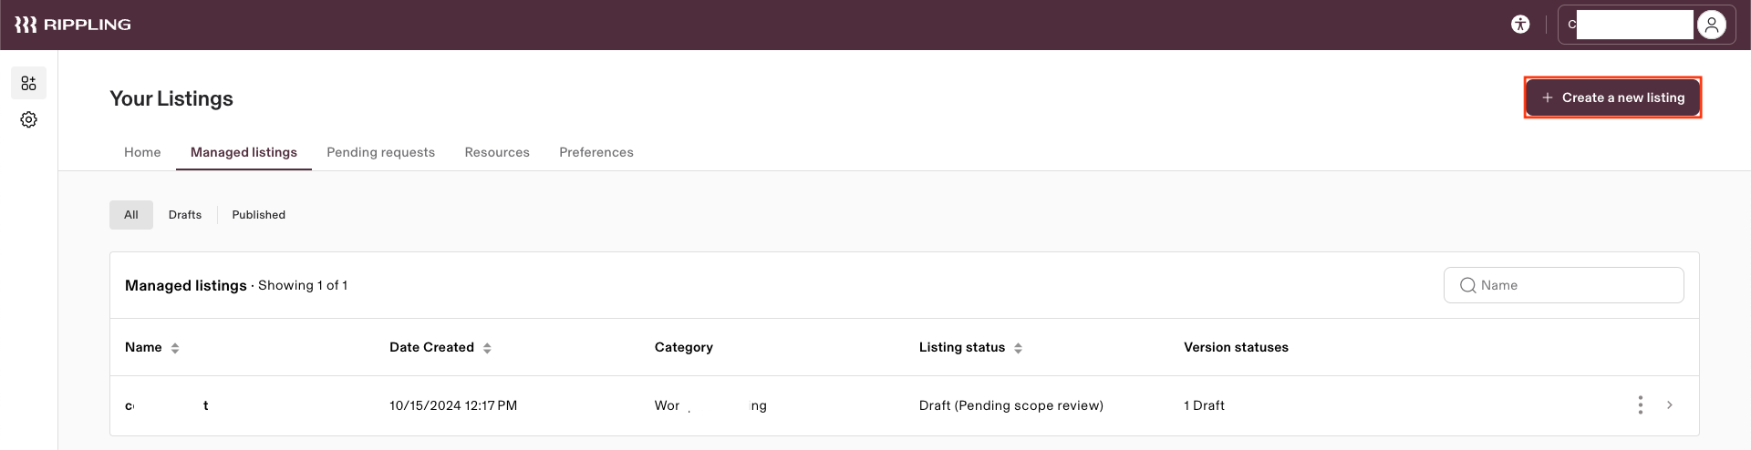The width and height of the screenshot is (1751, 450).
Task: Filter listings by All
Action: (131, 215)
